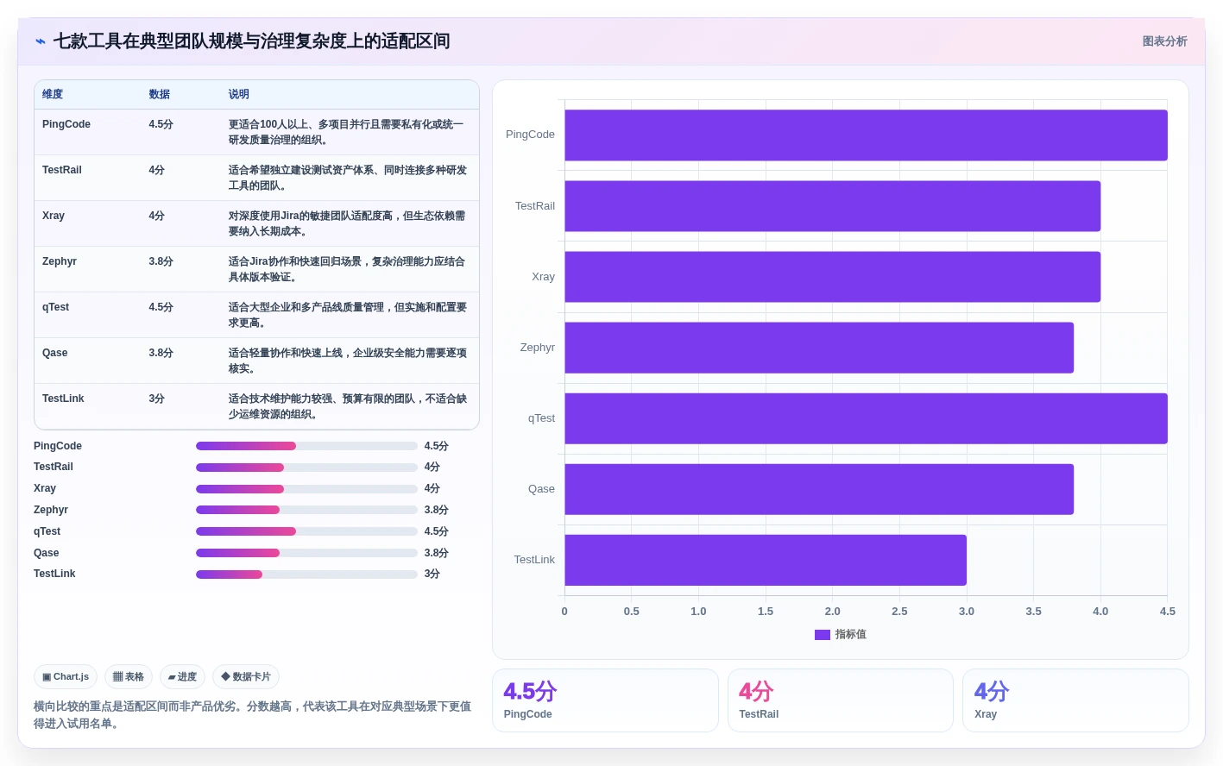Click the TestRail bar in the chart
The height and width of the screenshot is (766, 1223).
click(x=832, y=206)
